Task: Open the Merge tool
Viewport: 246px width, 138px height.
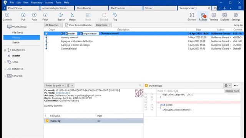Action: (72, 17)
